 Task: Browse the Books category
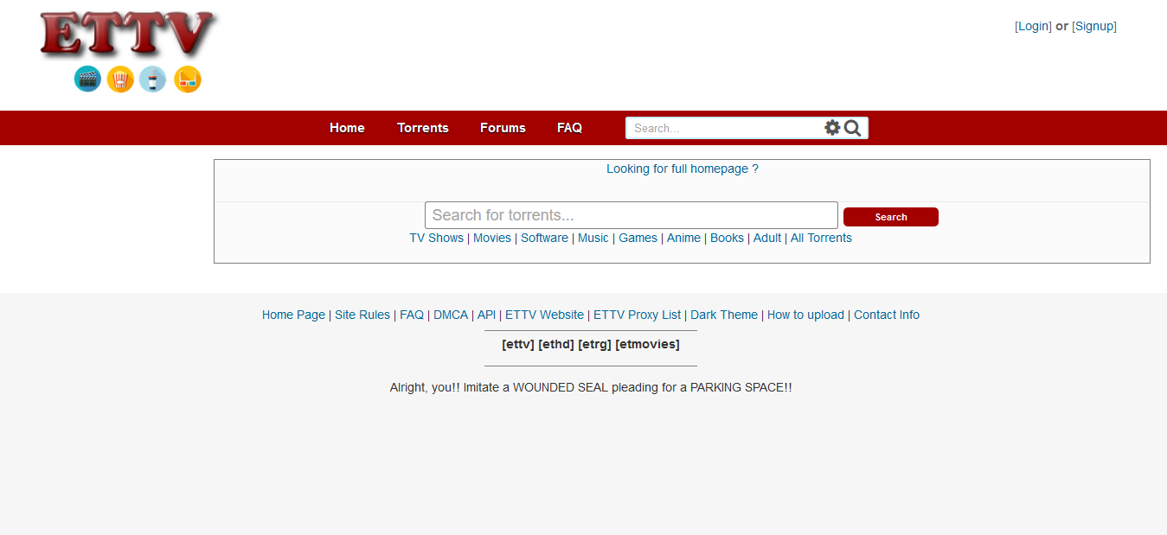(x=727, y=238)
